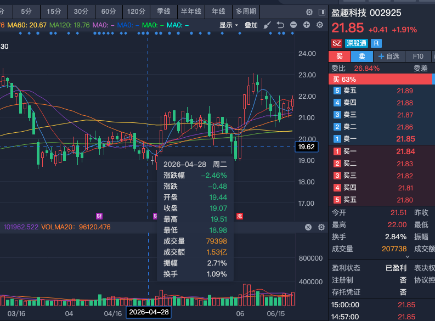
Task: Click the 卖五 price 21.89
Action: click(405, 91)
